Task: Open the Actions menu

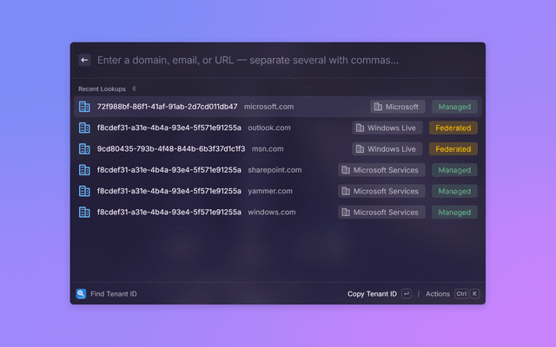Action: coord(438,294)
